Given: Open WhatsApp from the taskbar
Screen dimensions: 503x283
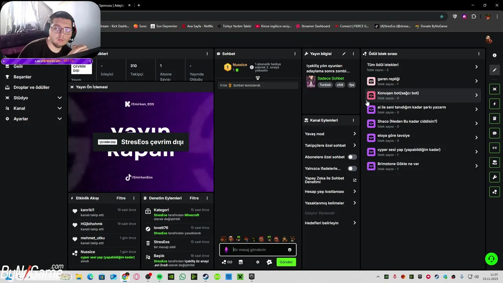Looking at the screenshot, I should [182, 277].
